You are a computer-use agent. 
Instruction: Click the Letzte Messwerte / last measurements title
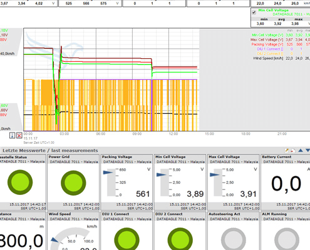click(x=50, y=151)
